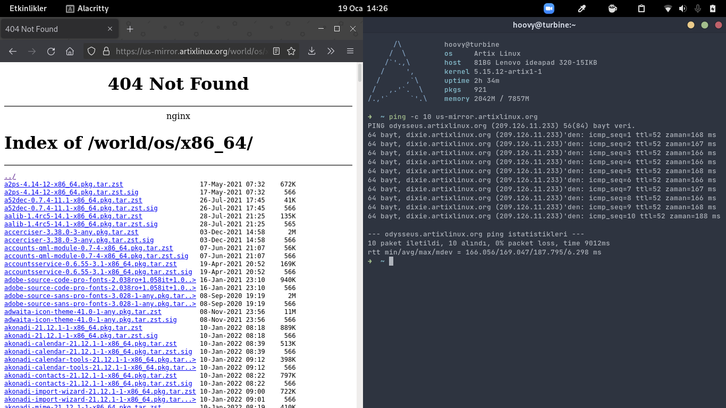726x408 pixels.
Task: Download accountsservice-0.6.55-3.1-x86_64.pkg.tar.zst
Action: (x=90, y=264)
